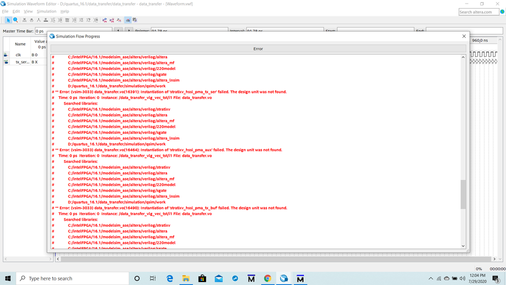
Task: Open volume control in system tray
Action: click(462, 278)
